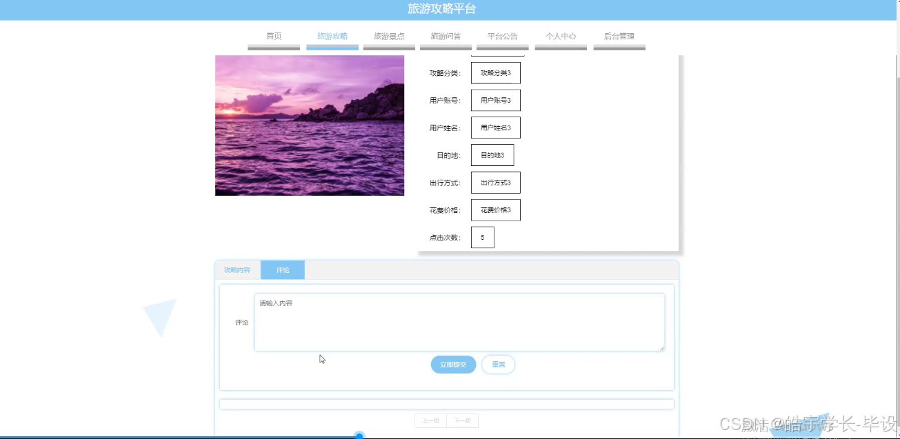Click the 旅游攻略平台 header title

[x=442, y=9]
